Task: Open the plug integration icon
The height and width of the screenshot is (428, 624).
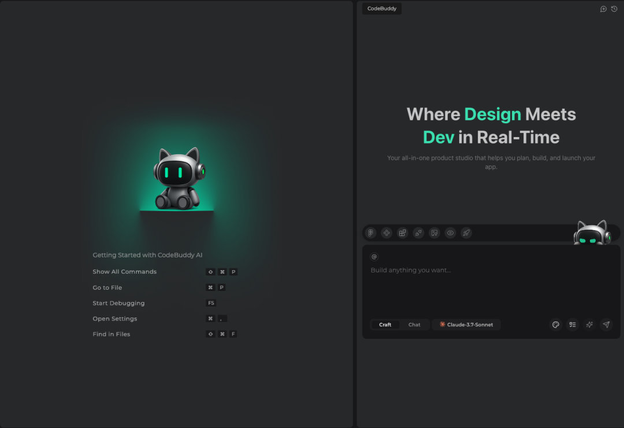Action: [418, 233]
